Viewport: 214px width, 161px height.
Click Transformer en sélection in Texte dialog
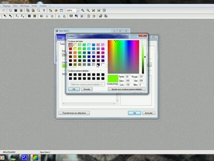coord(74,113)
